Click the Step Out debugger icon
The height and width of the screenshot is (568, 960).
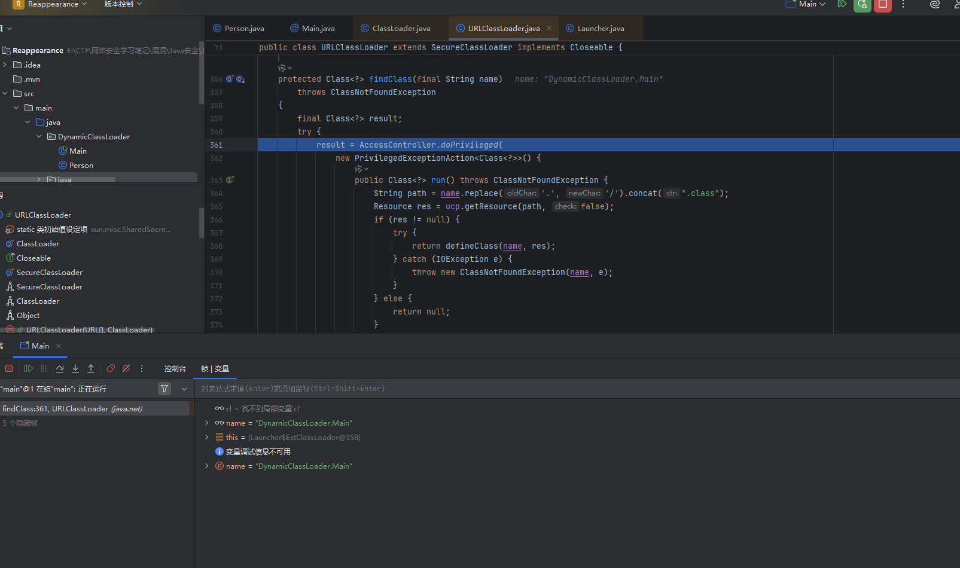(x=91, y=369)
